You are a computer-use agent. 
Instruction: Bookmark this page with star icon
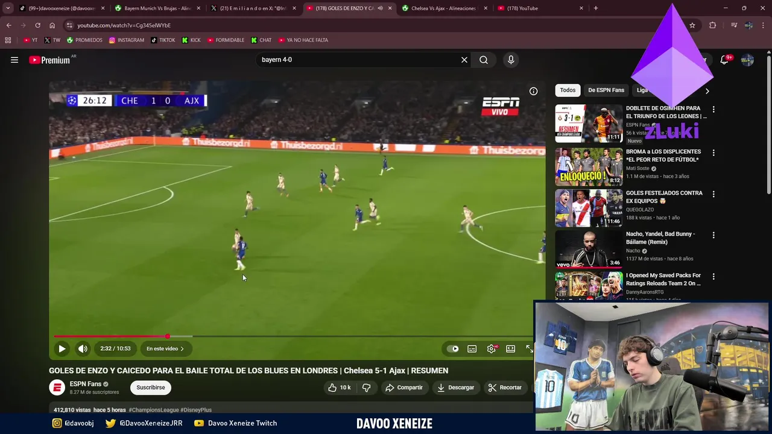coord(692,25)
